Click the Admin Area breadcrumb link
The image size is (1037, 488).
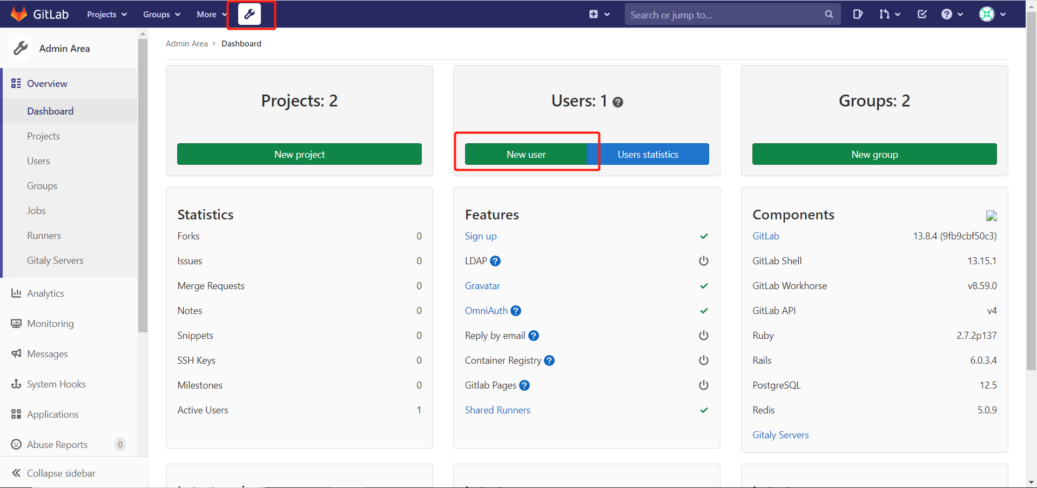(x=187, y=43)
